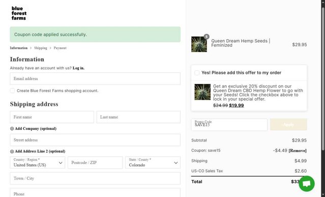Click the plus icon beside Add Address Line 2
Viewport: 325px width, 197px height.
tap(12, 151)
